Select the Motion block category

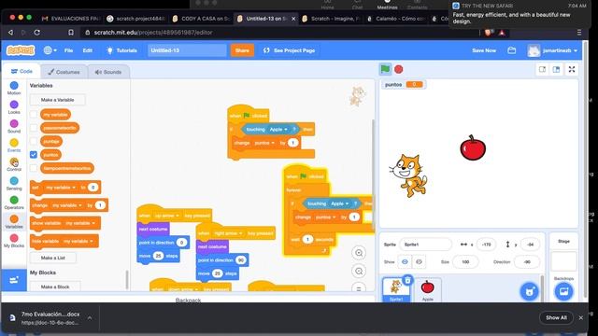tap(14, 88)
